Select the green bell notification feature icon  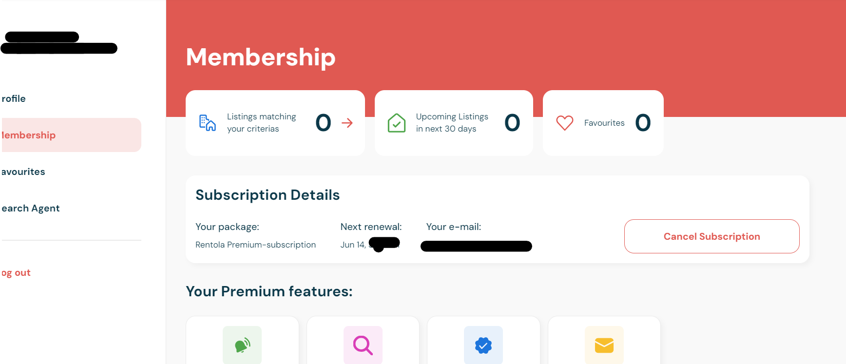(242, 345)
